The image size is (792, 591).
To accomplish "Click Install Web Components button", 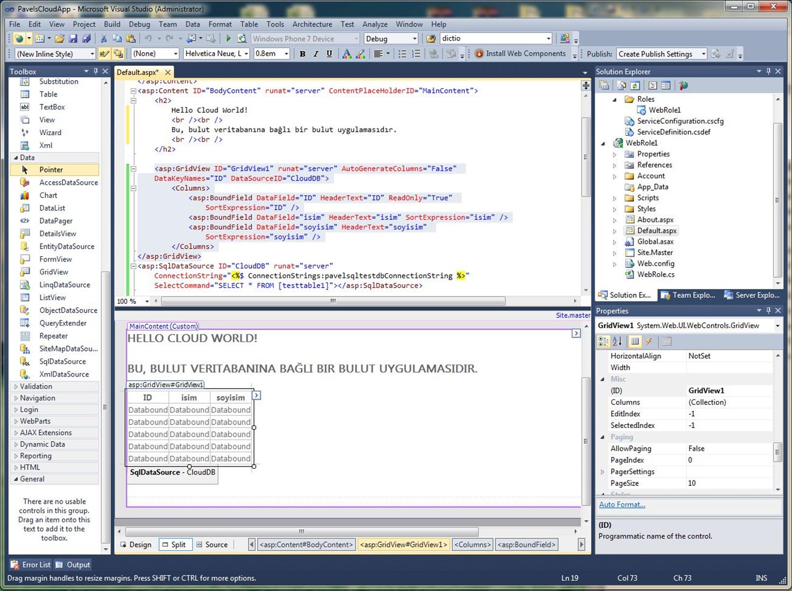I will 520,54.
